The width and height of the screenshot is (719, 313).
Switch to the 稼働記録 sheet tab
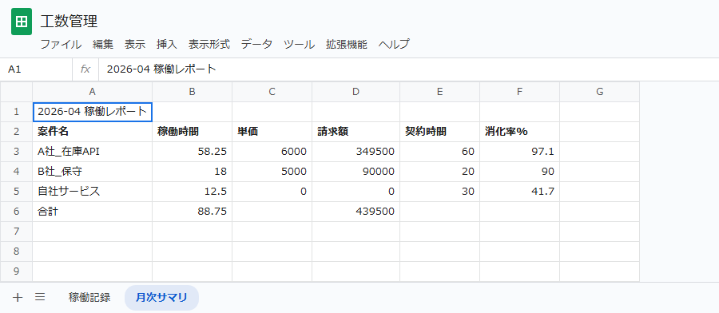point(89,297)
